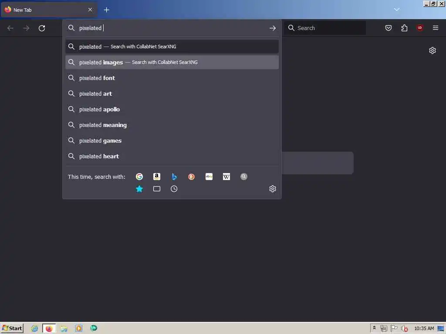Image resolution: width=446 pixels, height=334 pixels.
Task: Reload the current page
Action: tap(42, 28)
